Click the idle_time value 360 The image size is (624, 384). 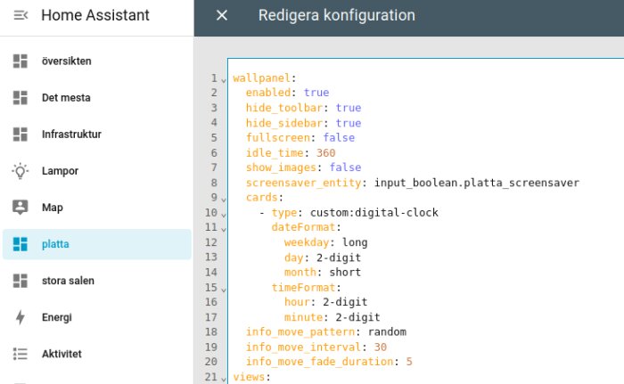tap(326, 152)
